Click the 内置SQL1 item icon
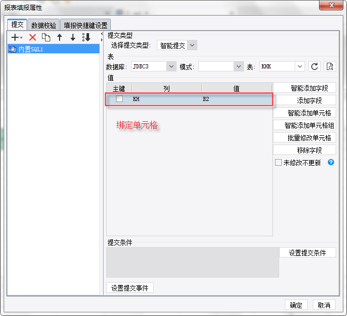The height and width of the screenshot is (316, 347). click(x=12, y=49)
